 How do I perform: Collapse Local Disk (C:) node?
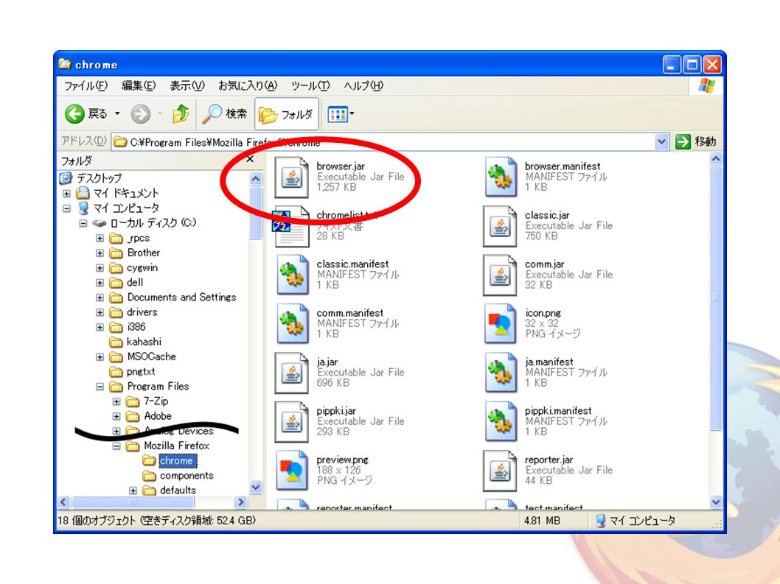83,223
